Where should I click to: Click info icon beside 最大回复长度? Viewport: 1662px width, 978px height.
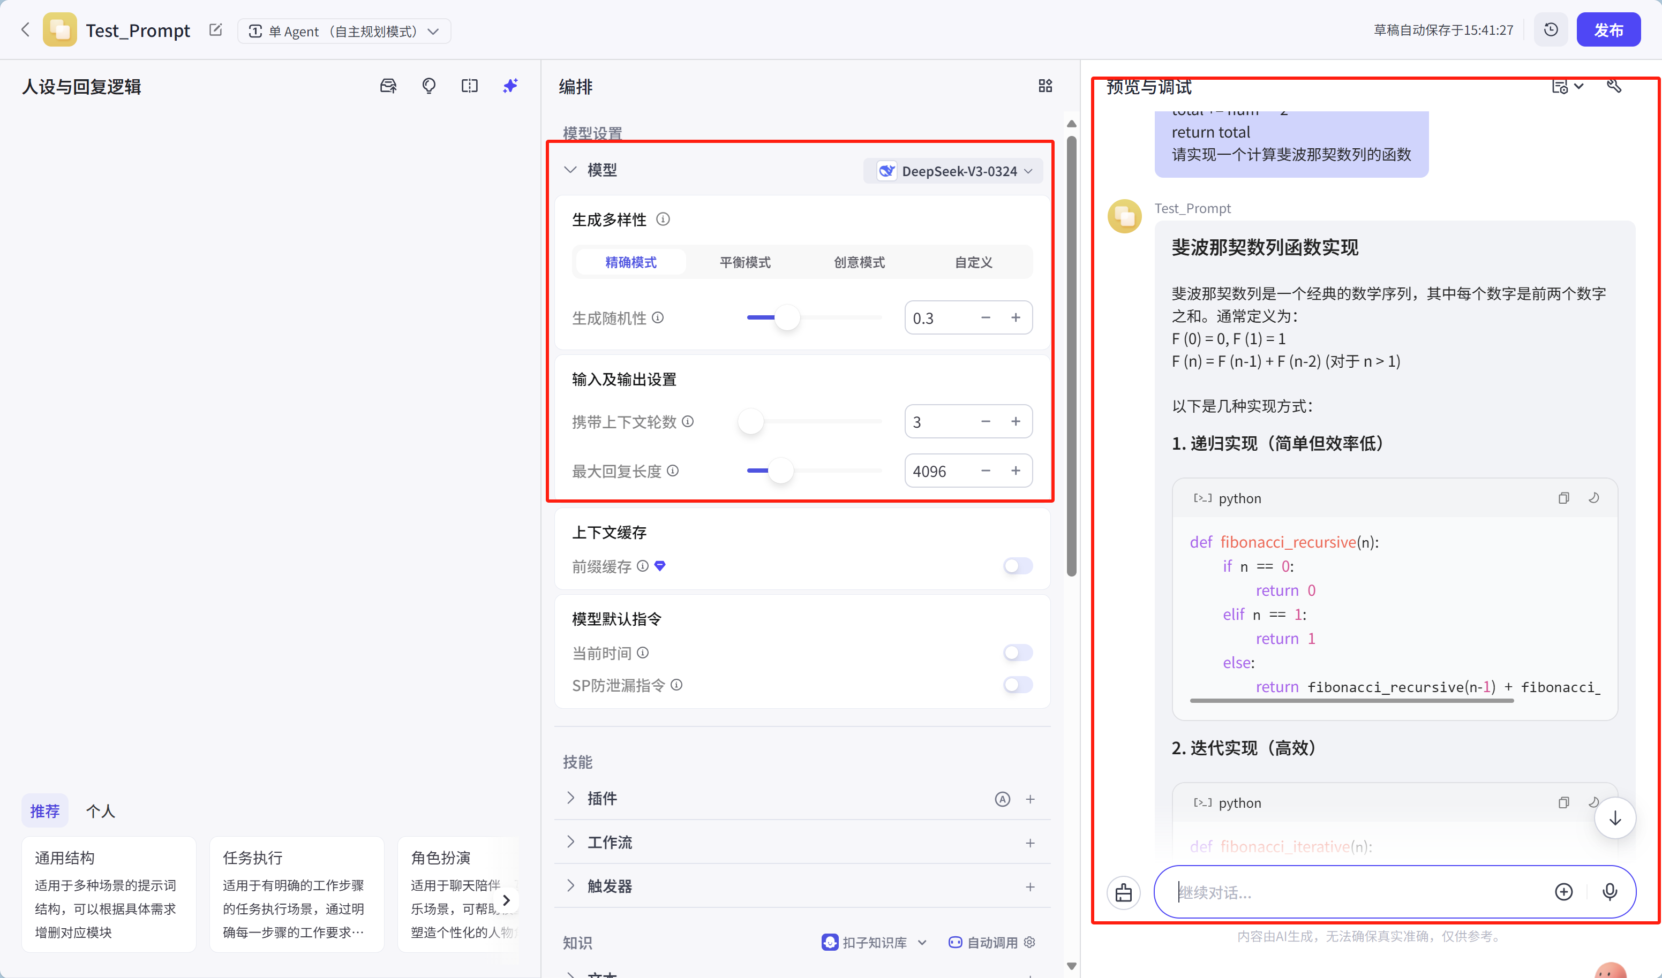point(673,471)
